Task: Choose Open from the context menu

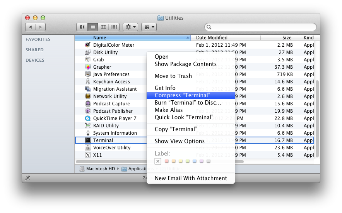Action: (x=191, y=57)
